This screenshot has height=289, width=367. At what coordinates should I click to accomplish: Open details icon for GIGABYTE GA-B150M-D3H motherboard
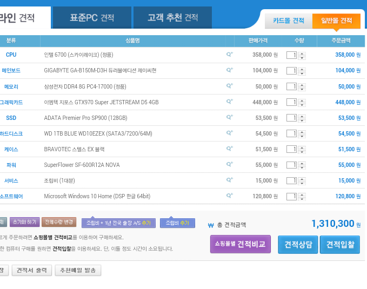229,70
